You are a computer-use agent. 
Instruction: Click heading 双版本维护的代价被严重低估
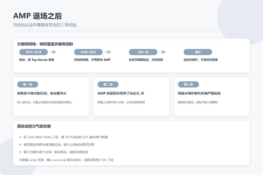click(199, 93)
